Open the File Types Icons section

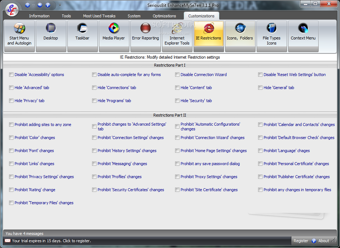click(x=272, y=37)
